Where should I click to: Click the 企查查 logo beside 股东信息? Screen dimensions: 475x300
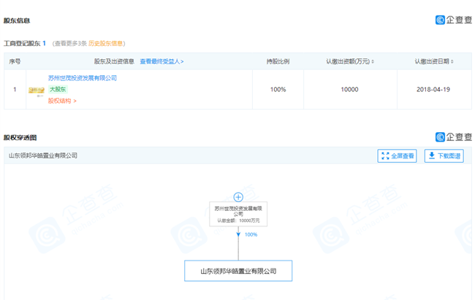point(454,20)
